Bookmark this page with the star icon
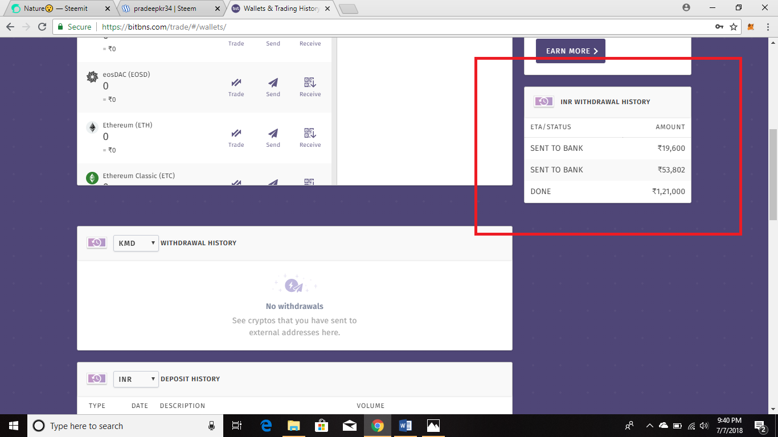778x437 pixels. 734,27
